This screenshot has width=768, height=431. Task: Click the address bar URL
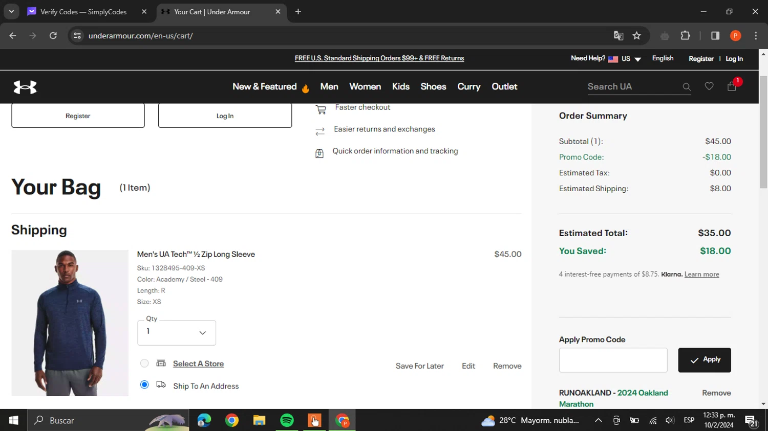[140, 36]
